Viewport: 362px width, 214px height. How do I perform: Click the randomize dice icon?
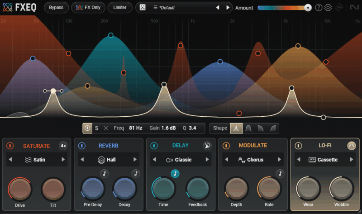tap(143, 8)
